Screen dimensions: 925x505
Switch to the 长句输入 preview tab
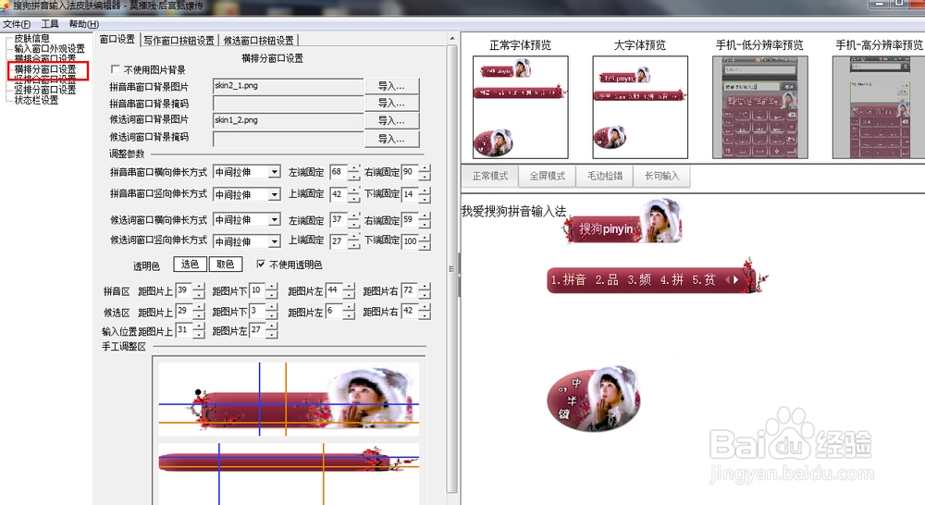tap(662, 176)
